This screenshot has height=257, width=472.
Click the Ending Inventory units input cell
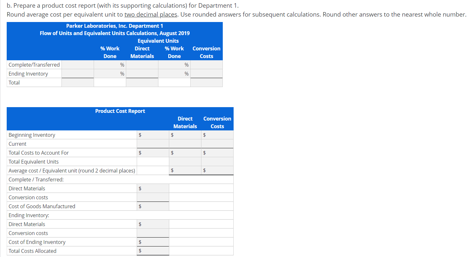click(77, 74)
